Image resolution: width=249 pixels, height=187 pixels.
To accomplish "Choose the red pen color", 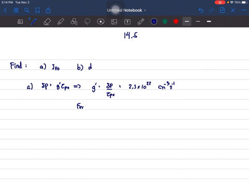I will pyautogui.click(x=176, y=21).
